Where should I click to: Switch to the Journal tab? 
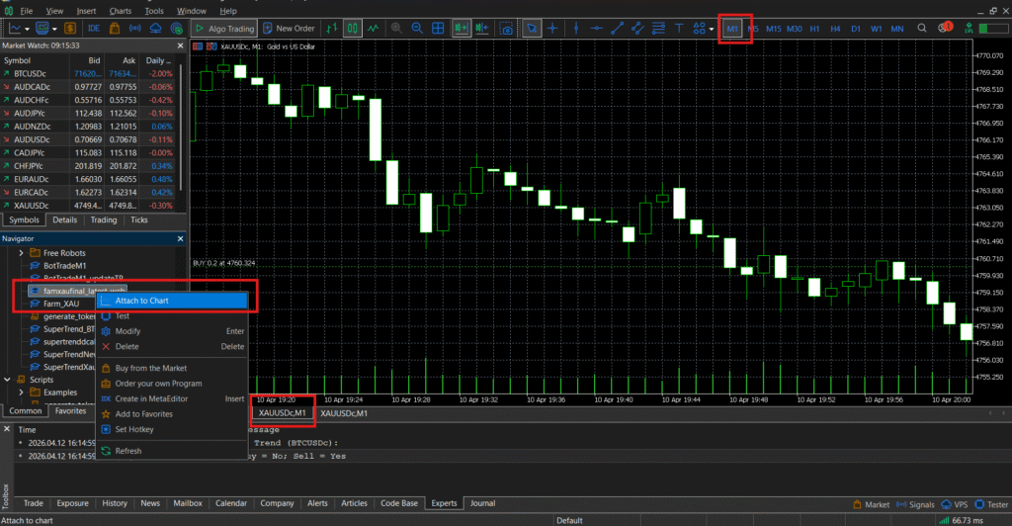point(482,503)
